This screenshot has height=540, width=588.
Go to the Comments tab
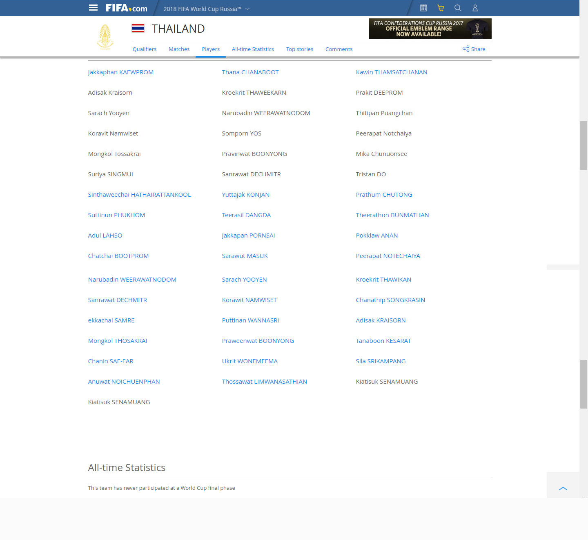point(339,49)
